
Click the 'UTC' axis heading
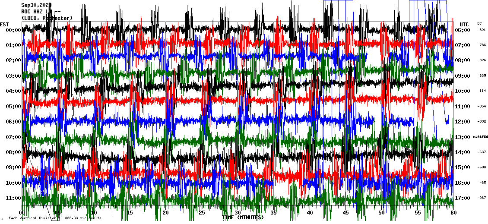[x=464, y=25]
